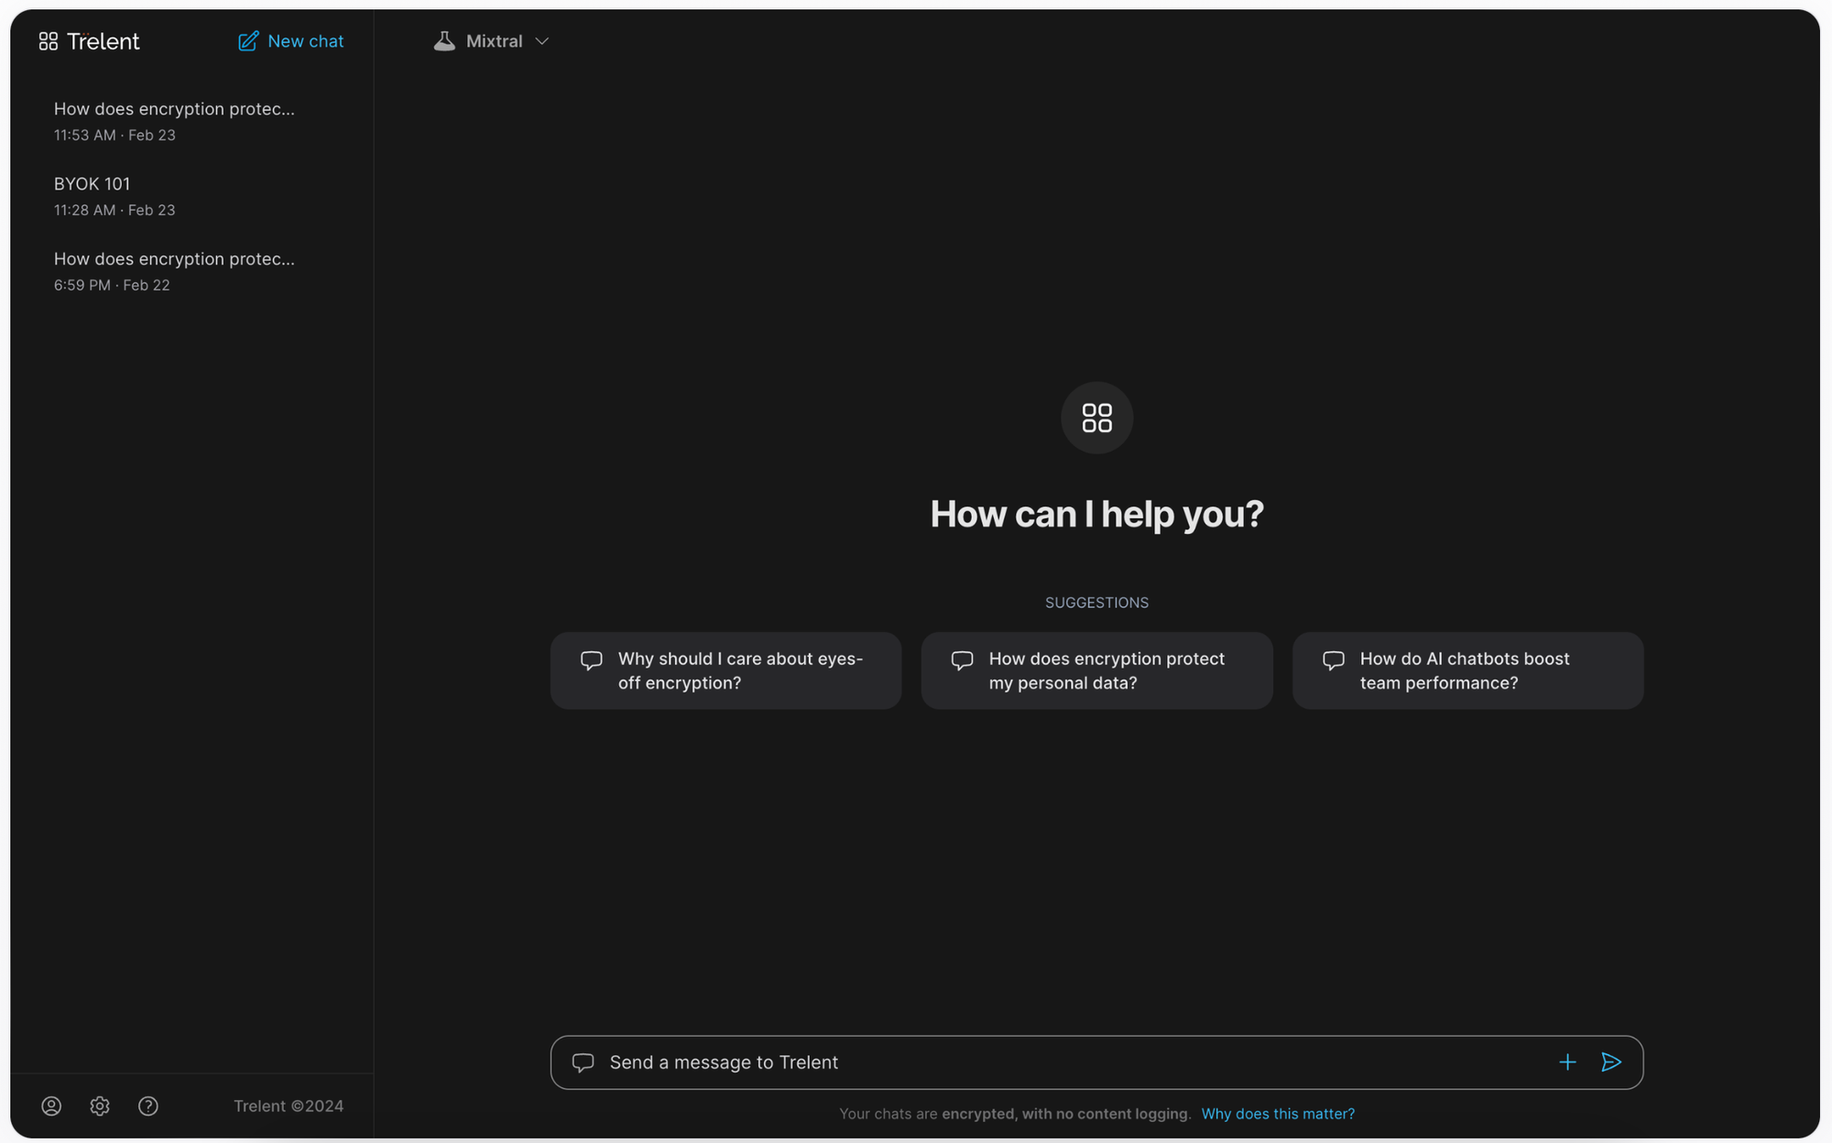Image resolution: width=1832 pixels, height=1143 pixels.
Task: Click the Mixtral flask icon
Action: click(444, 41)
